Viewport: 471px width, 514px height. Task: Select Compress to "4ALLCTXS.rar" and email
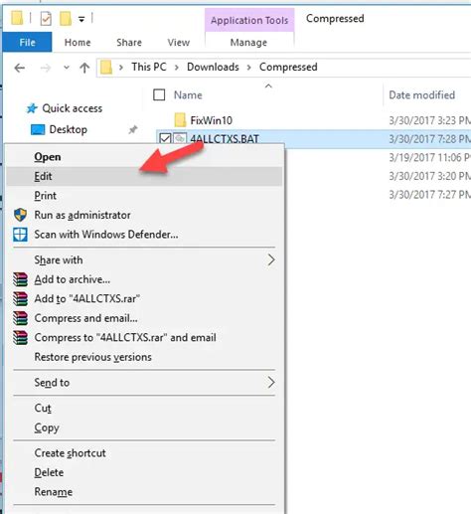(144, 337)
